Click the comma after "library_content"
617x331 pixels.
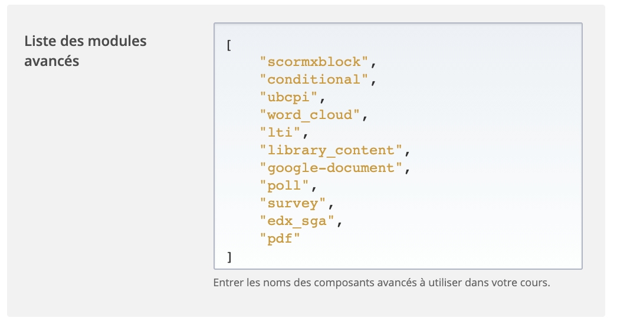pos(407,151)
